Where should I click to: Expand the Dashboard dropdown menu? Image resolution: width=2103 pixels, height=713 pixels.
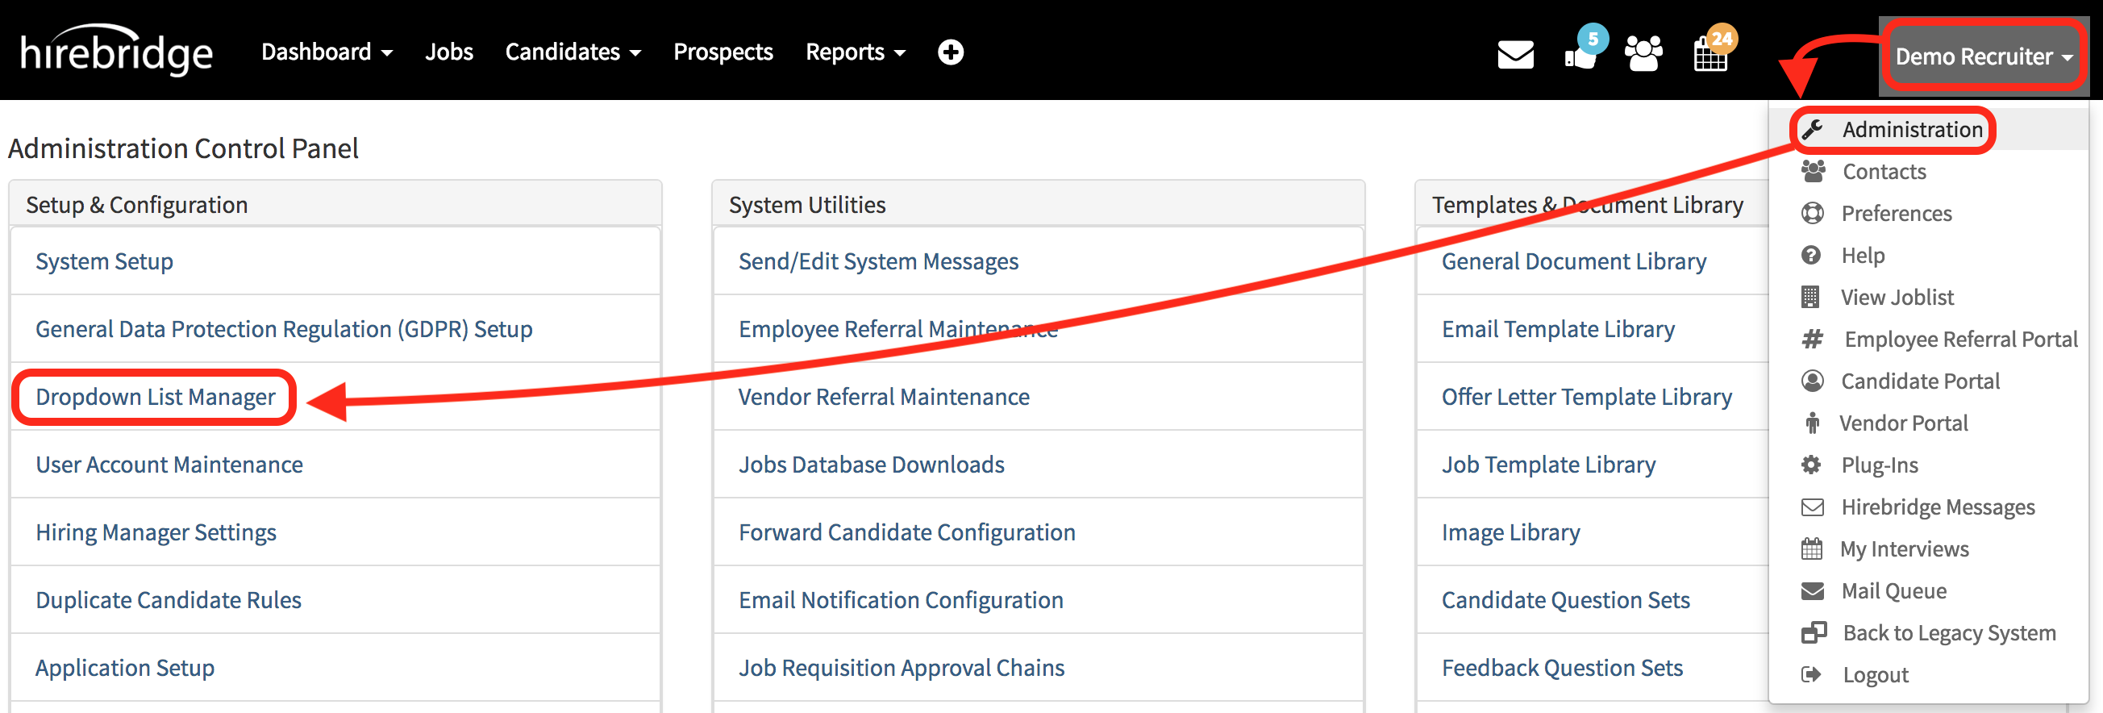327,52
